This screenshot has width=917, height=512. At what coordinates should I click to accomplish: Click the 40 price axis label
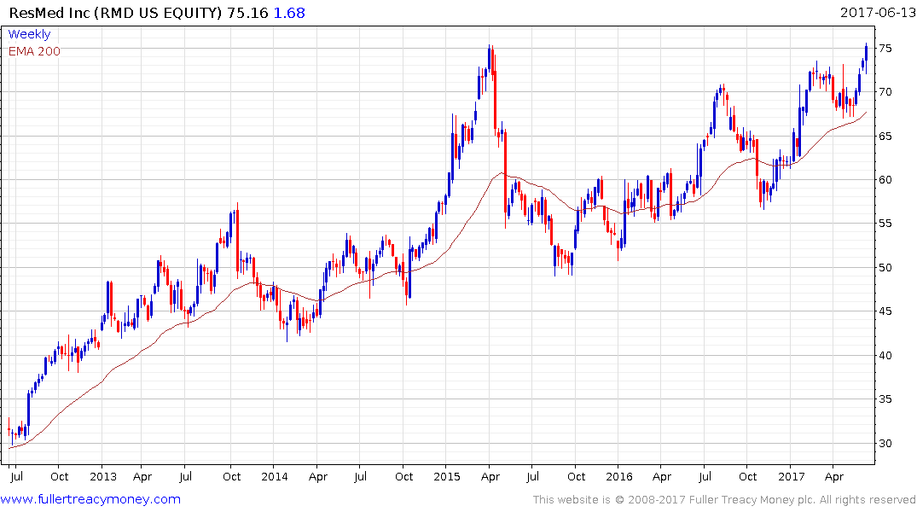pyautogui.click(x=885, y=356)
